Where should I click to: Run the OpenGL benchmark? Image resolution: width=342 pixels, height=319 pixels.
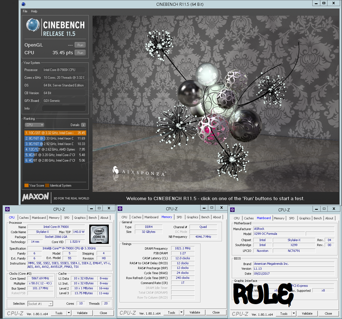pyautogui.click(x=80, y=45)
